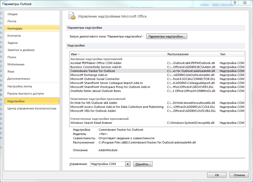
Task: Click the path ending PDFMOutlook.dll
Action: coord(191,63)
